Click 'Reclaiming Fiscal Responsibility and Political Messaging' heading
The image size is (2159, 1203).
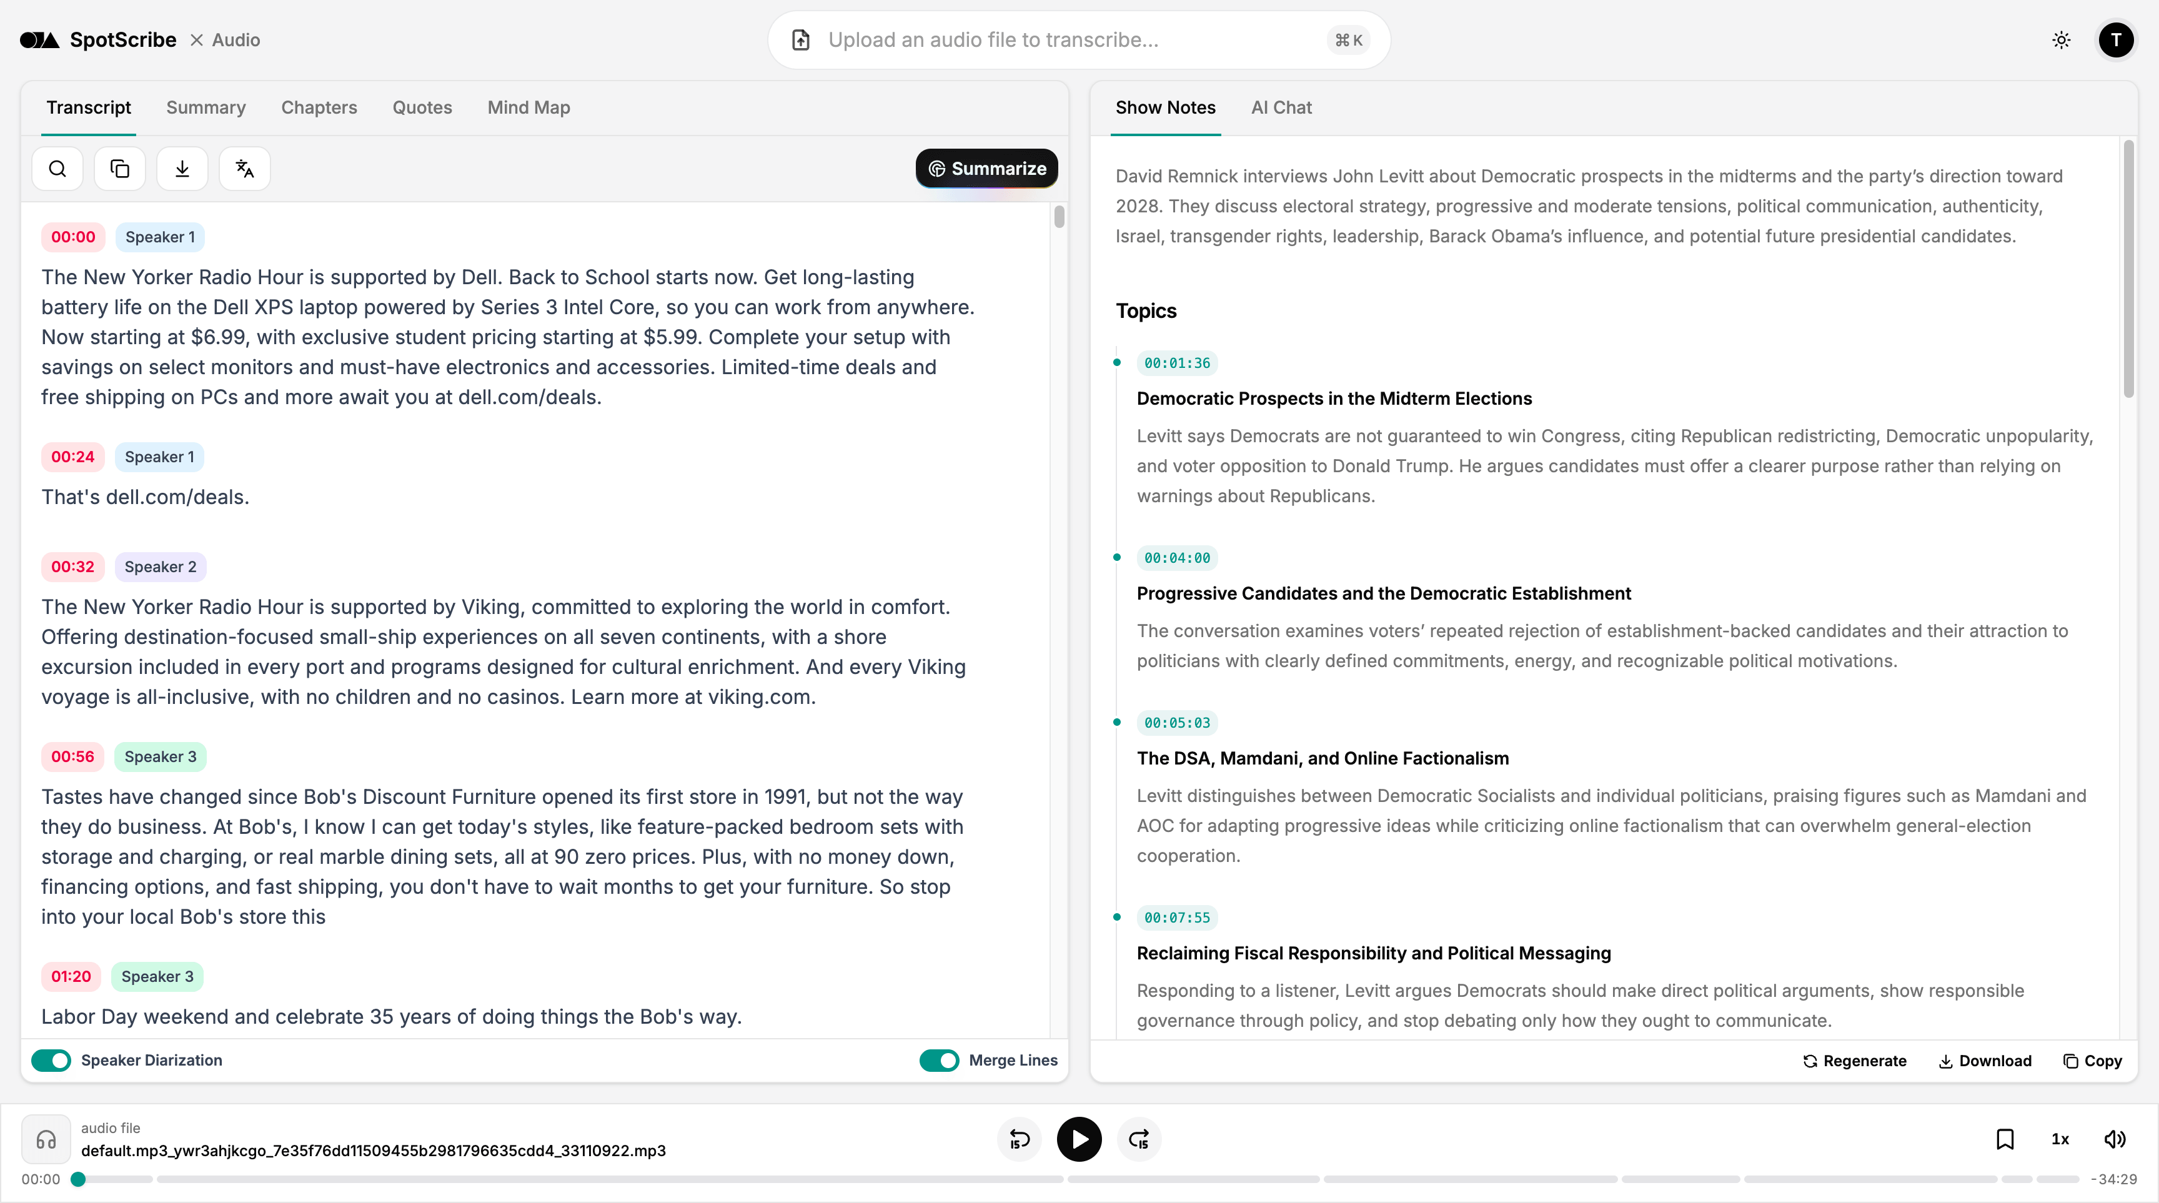pyautogui.click(x=1373, y=953)
